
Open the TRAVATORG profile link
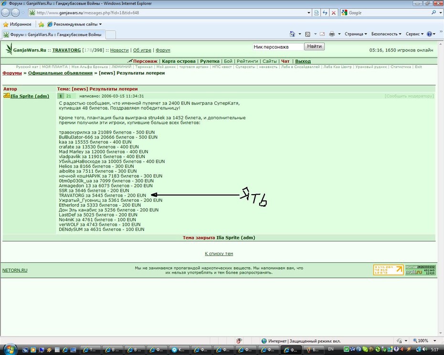pos(66,50)
